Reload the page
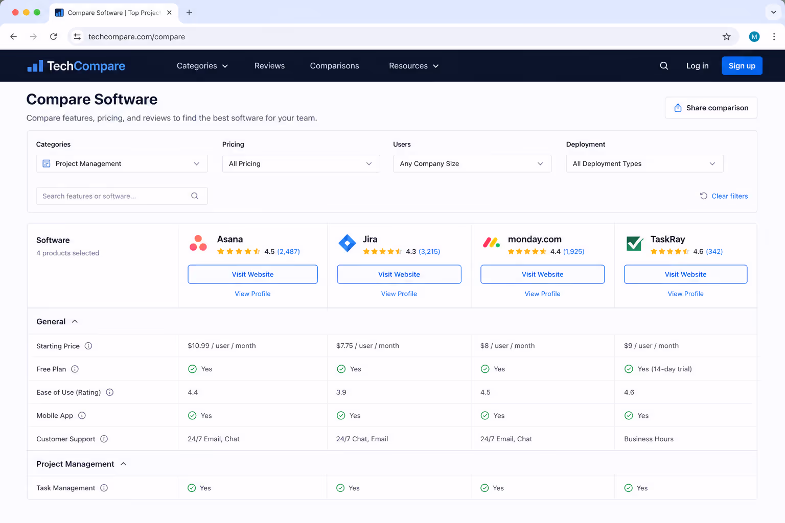 [x=53, y=37]
